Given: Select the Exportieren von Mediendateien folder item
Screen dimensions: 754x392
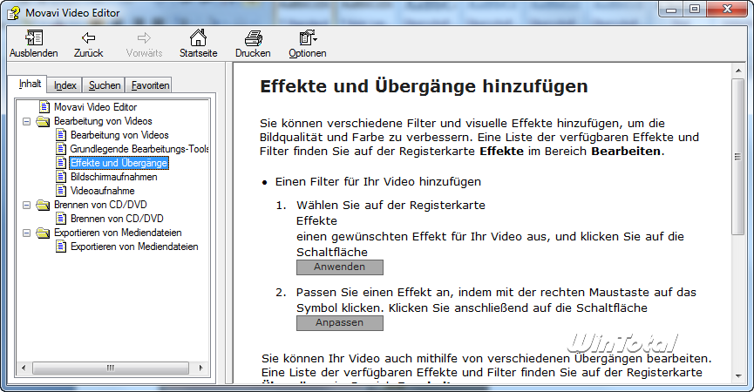Looking at the screenshot, I should pos(118,233).
